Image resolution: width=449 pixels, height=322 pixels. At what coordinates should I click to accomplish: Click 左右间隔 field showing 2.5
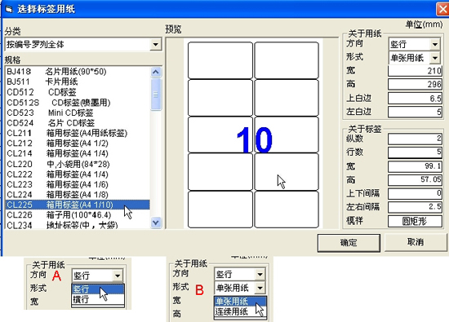(x=415, y=207)
